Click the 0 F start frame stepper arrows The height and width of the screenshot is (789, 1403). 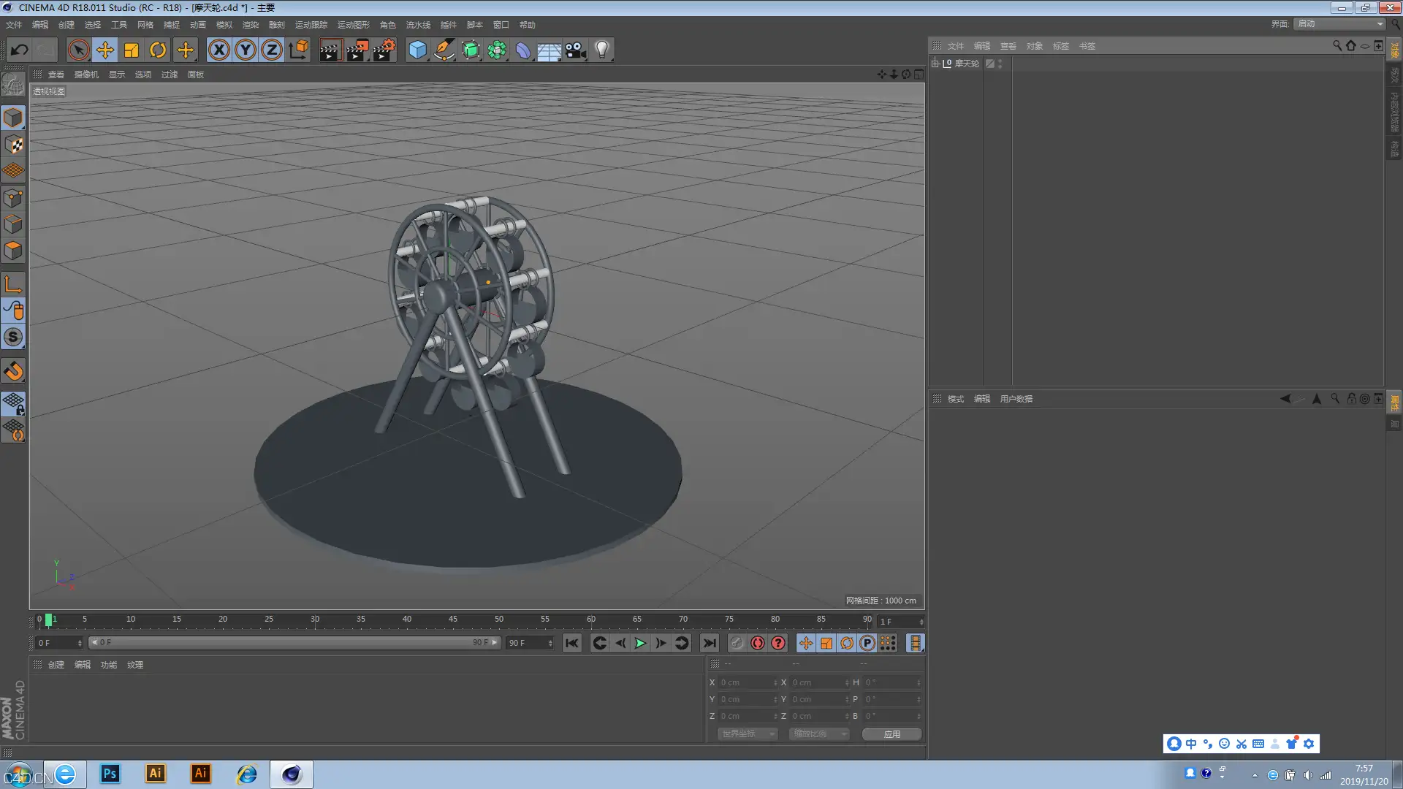coord(80,643)
